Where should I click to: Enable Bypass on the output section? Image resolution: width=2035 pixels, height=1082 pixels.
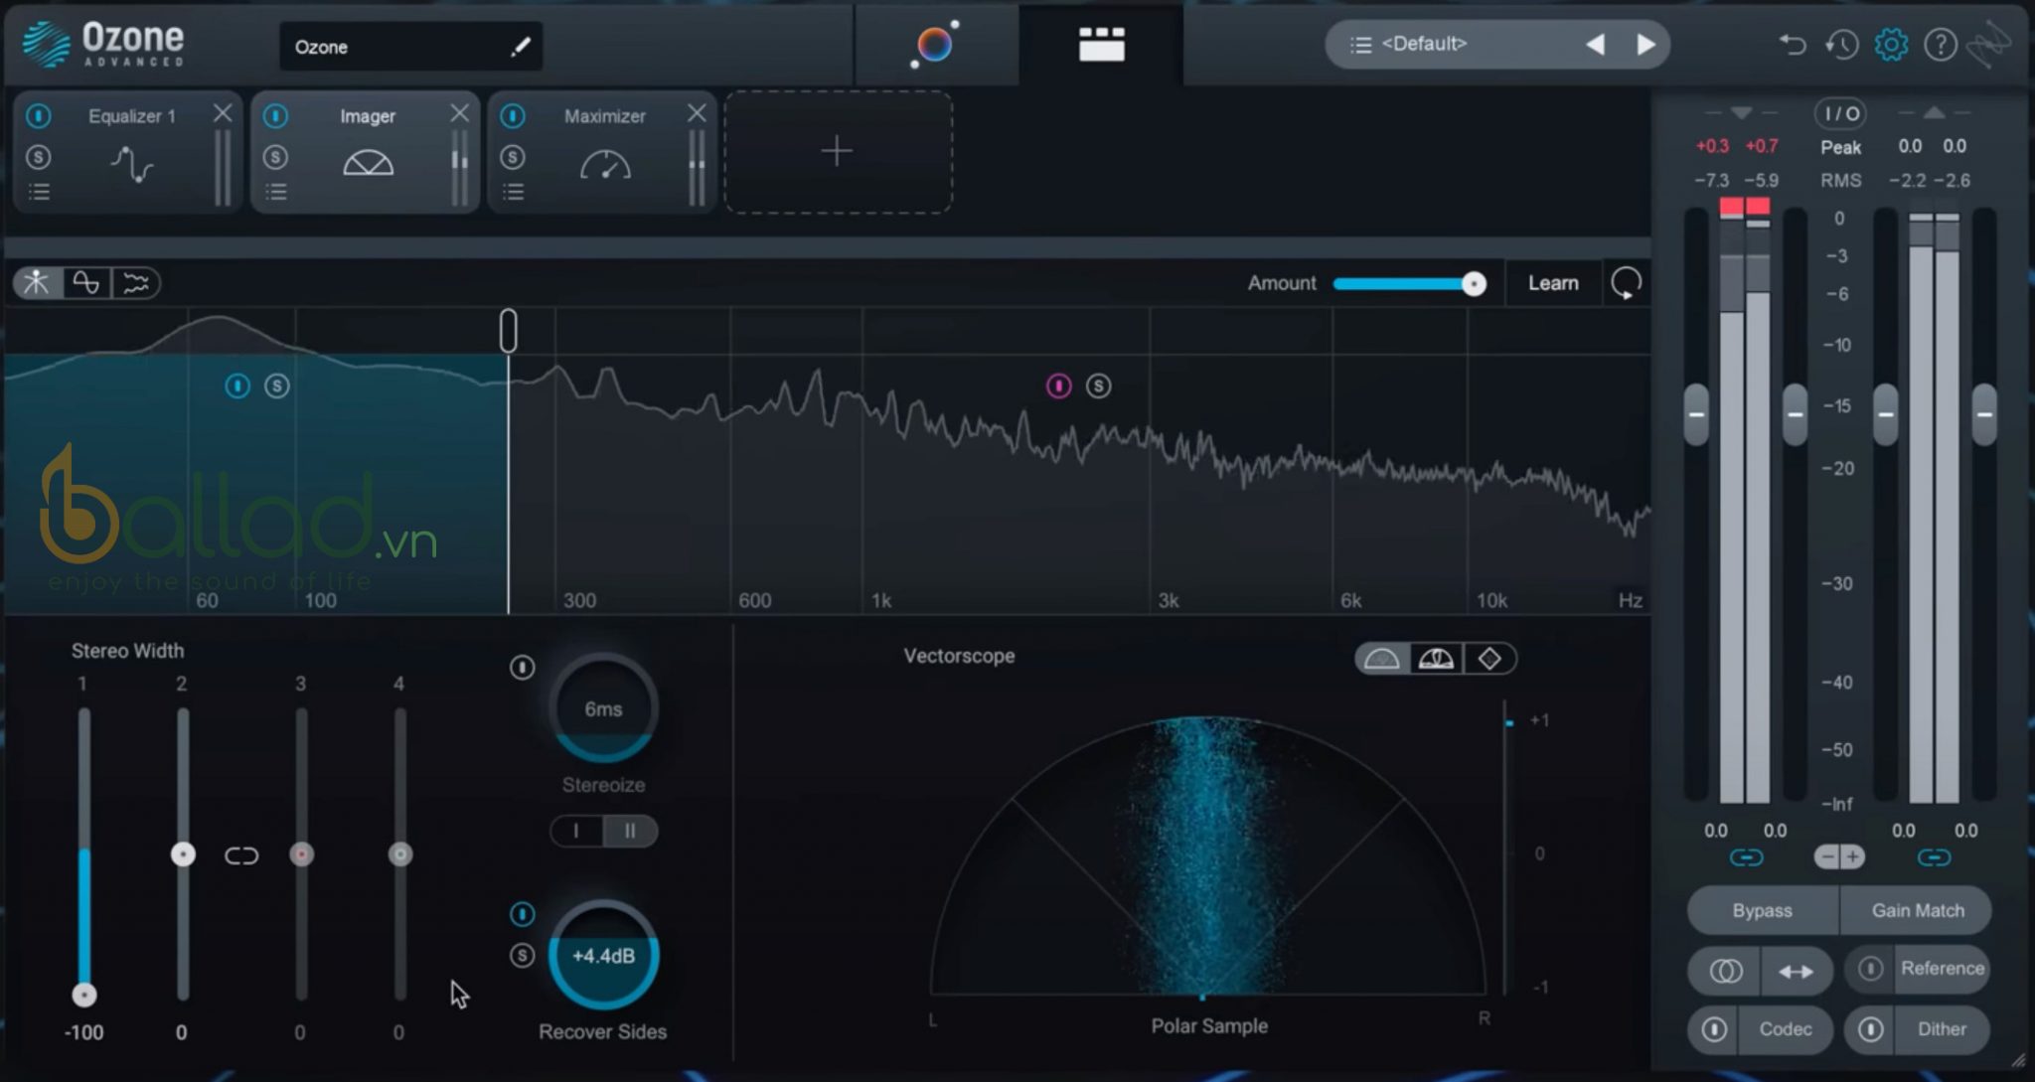[1762, 910]
